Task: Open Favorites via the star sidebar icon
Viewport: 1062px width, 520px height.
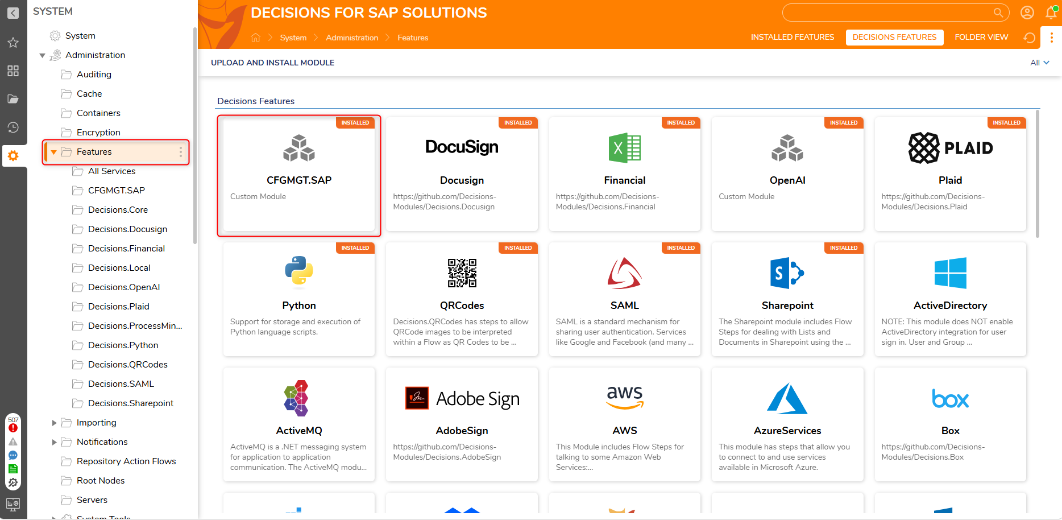Action: pyautogui.click(x=13, y=43)
